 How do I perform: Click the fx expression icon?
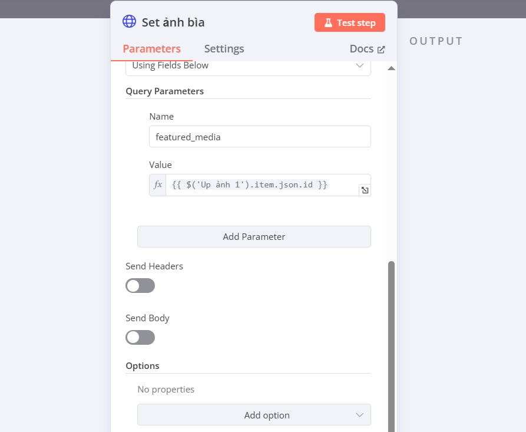click(x=158, y=185)
